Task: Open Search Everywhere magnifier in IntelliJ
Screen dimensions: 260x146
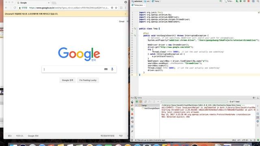Action: point(258,1)
